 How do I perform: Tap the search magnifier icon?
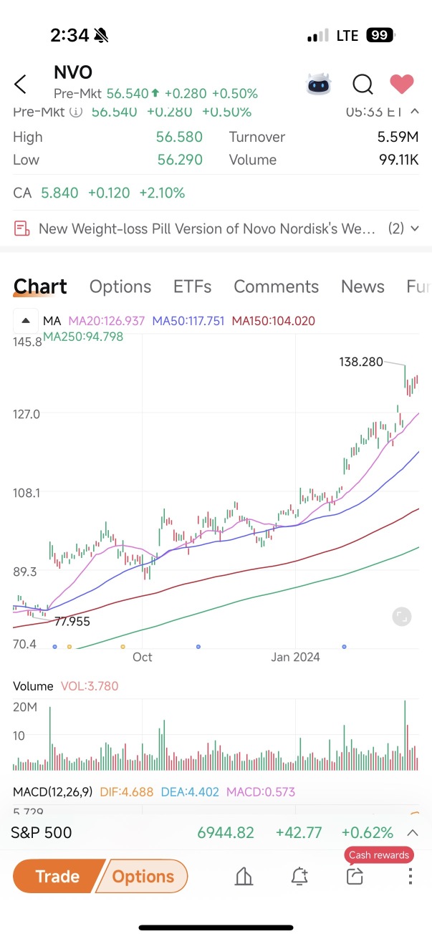(x=363, y=85)
